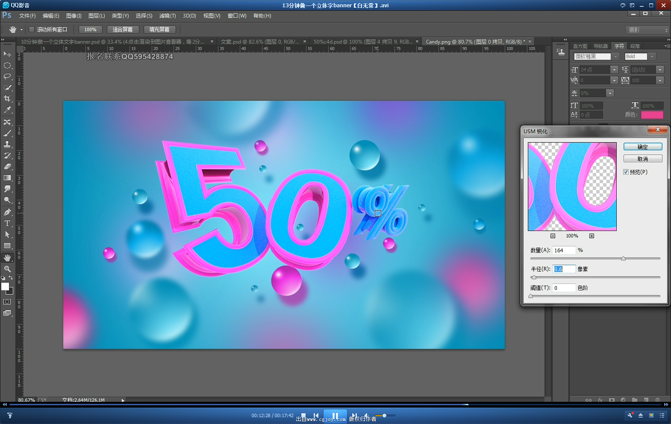Viewport: 671px width, 424px height.
Task: Select the Lasso tool
Action: tap(7, 76)
